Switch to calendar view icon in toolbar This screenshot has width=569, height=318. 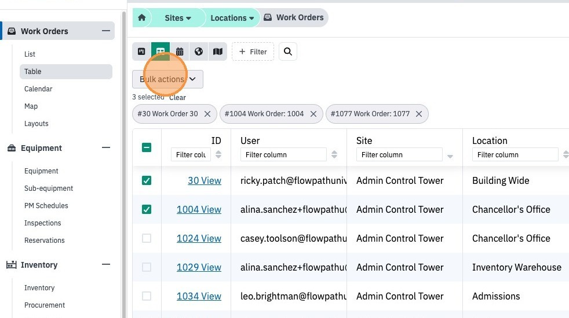tap(180, 51)
